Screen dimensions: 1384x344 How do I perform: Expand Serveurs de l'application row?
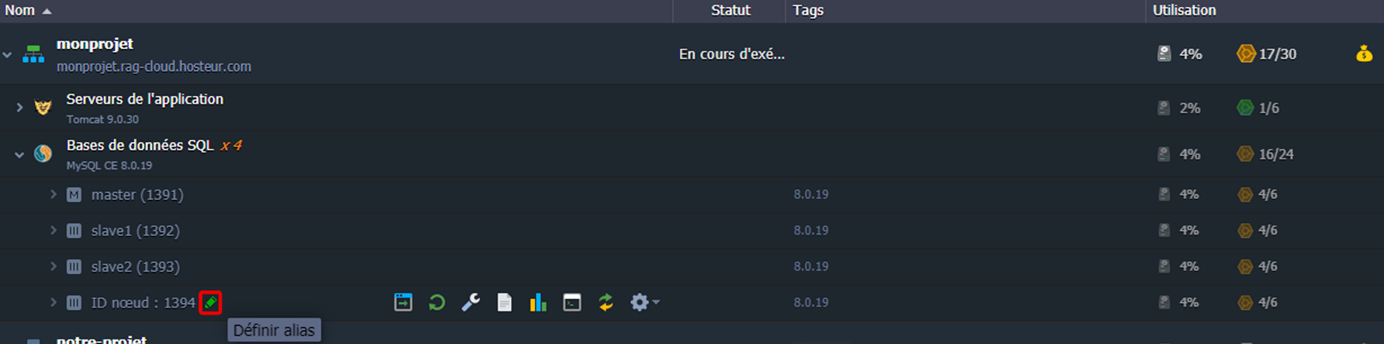[x=19, y=108]
